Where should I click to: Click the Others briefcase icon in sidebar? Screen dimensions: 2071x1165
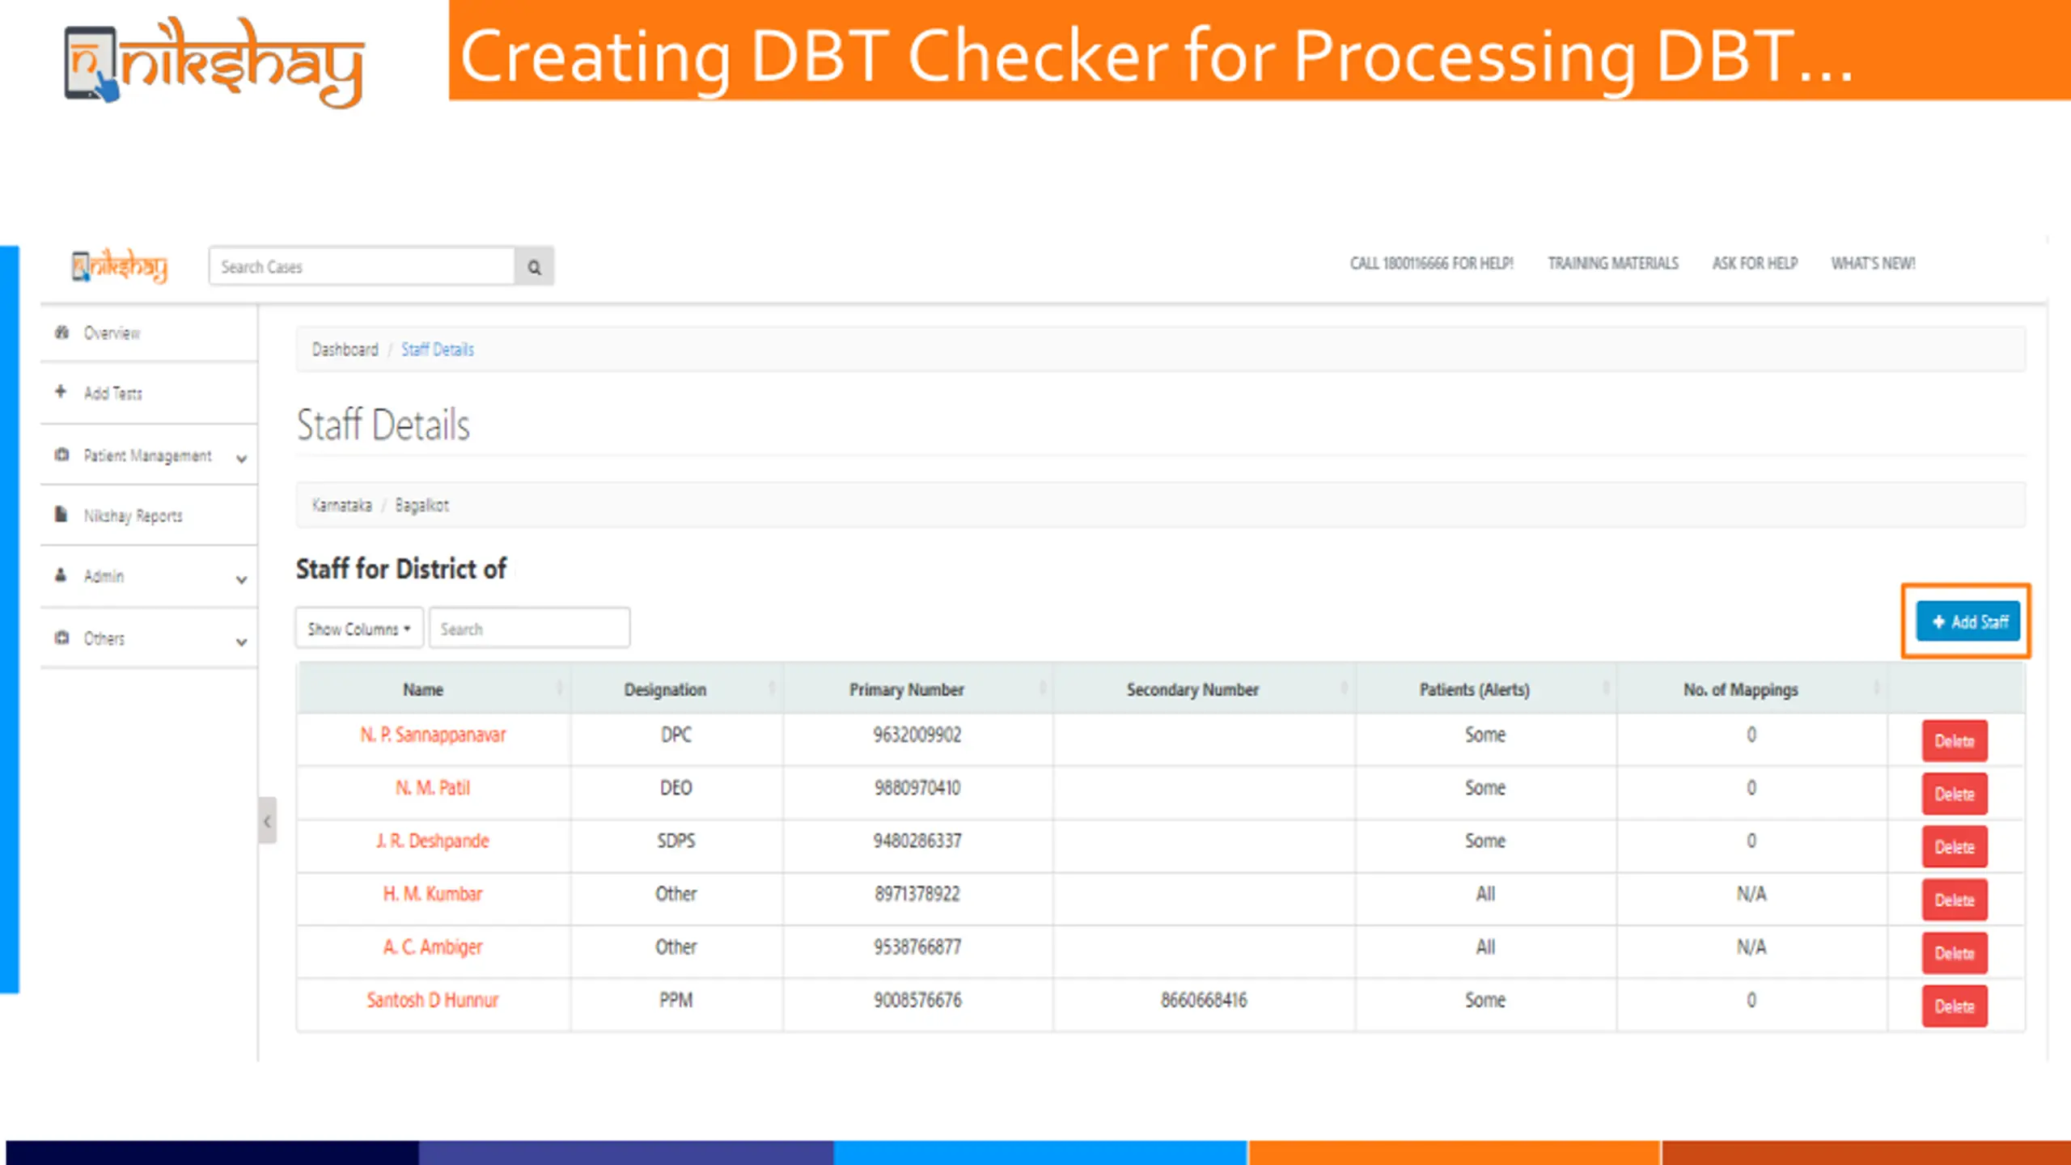tap(61, 638)
